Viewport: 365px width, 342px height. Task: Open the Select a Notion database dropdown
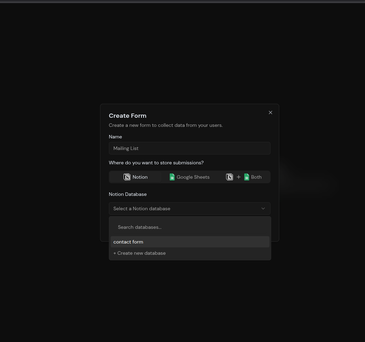[x=189, y=208]
